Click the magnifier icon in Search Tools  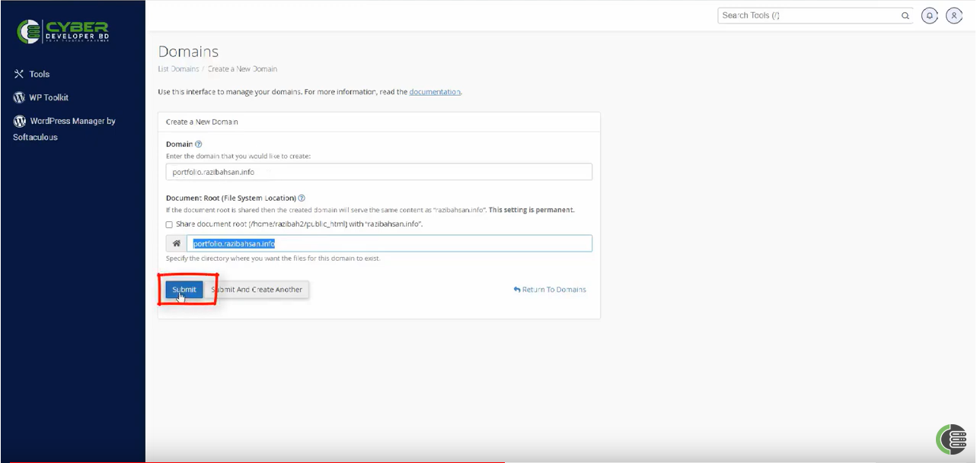(x=905, y=15)
